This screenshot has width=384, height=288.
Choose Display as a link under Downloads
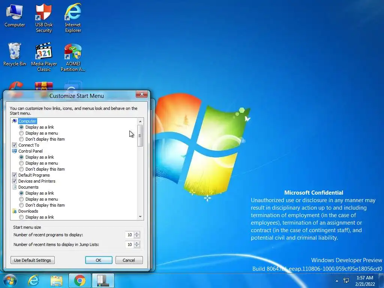(21, 217)
